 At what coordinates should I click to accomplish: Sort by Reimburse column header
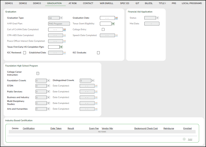coord(169,128)
